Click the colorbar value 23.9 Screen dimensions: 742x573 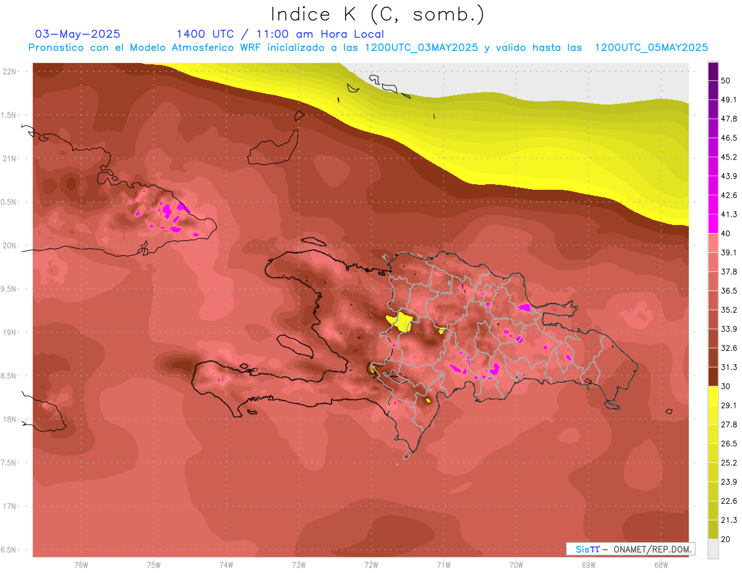[x=729, y=482]
